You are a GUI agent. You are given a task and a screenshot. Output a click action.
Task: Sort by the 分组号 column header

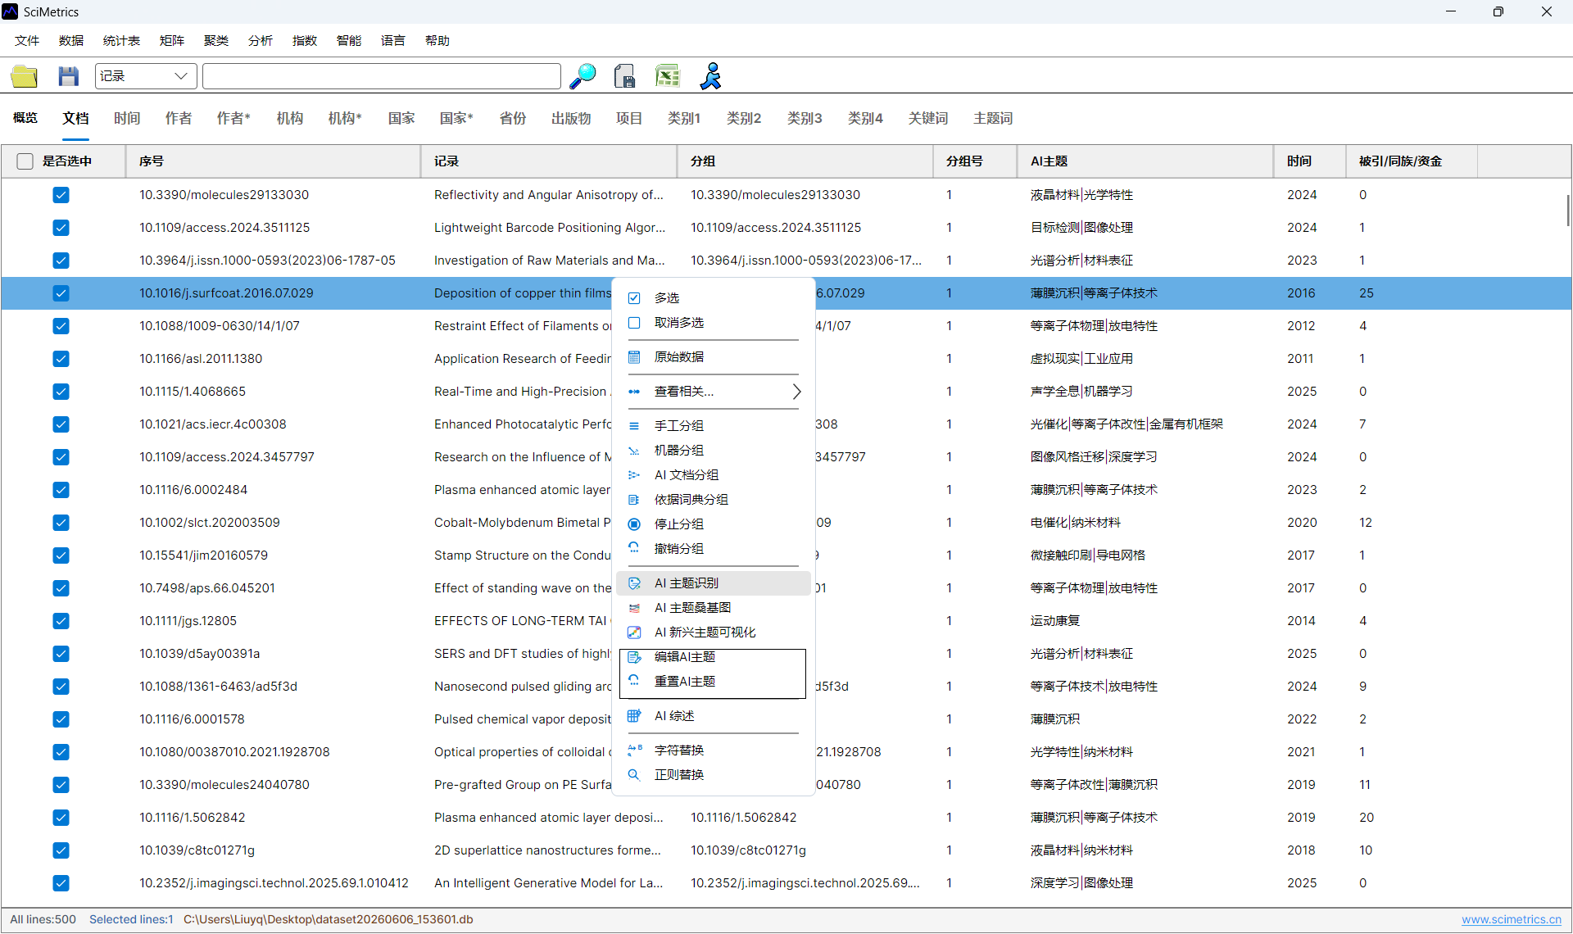coord(974,161)
